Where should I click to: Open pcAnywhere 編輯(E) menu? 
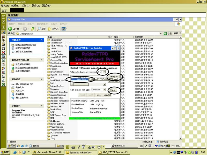15,6
